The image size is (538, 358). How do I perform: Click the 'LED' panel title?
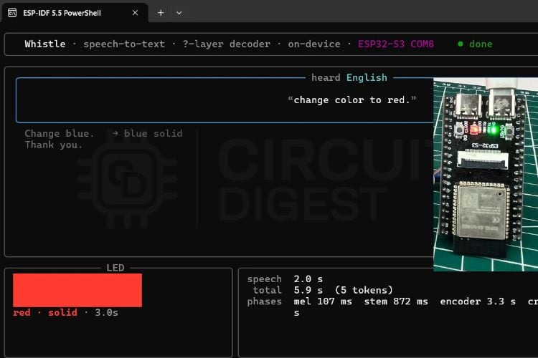pos(115,268)
